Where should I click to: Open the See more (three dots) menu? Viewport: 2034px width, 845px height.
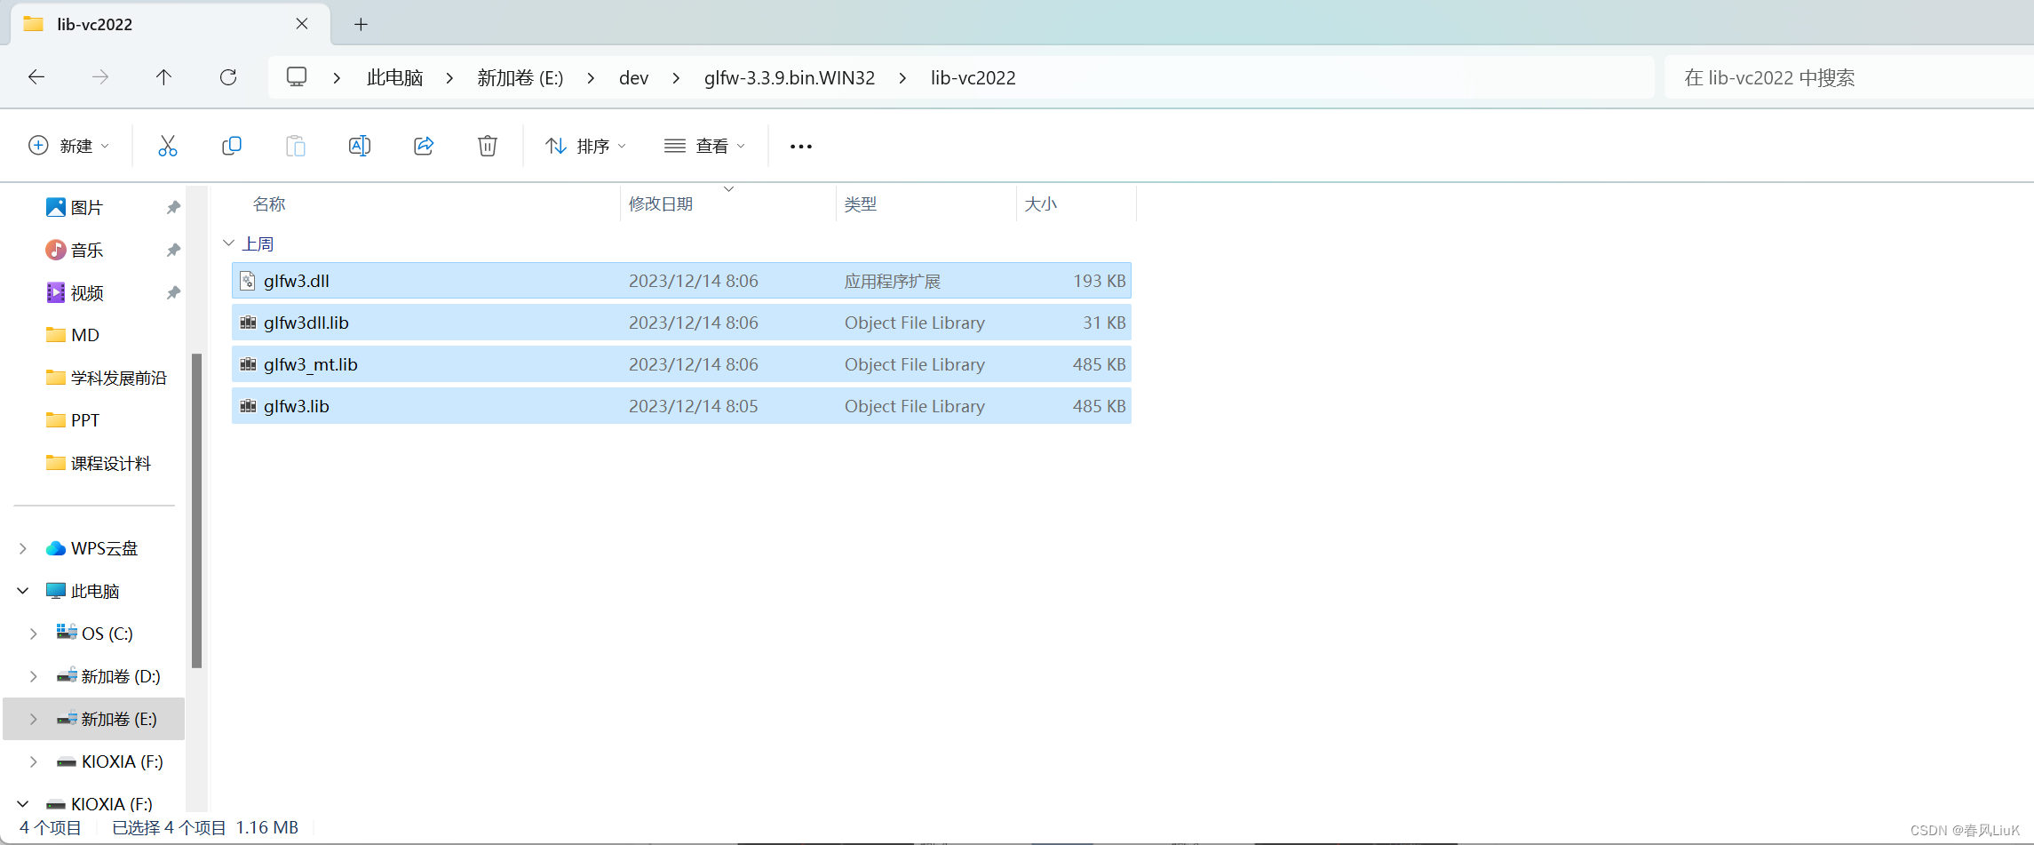801,147
